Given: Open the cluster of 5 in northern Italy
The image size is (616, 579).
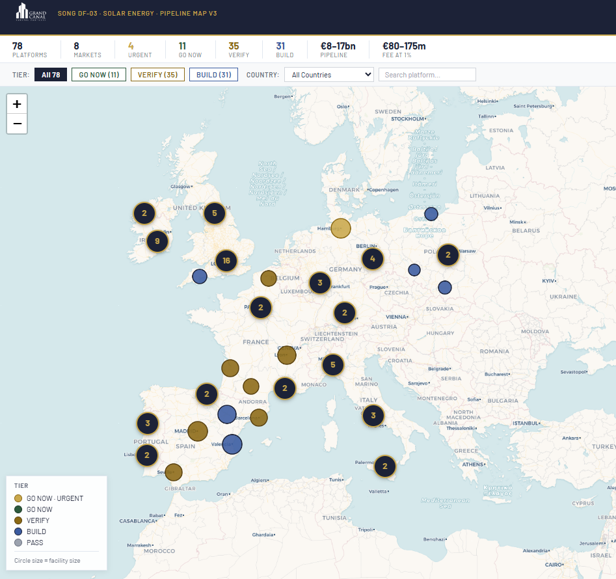Looking at the screenshot, I should point(333,365).
